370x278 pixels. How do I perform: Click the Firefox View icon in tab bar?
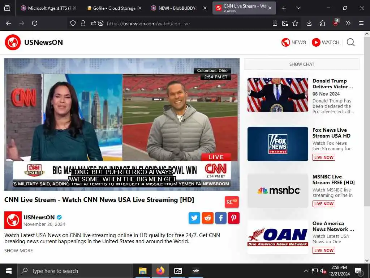pos(7,8)
